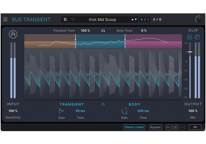
Task: Click the Arturia logo icon
Action: (x=13, y=35)
